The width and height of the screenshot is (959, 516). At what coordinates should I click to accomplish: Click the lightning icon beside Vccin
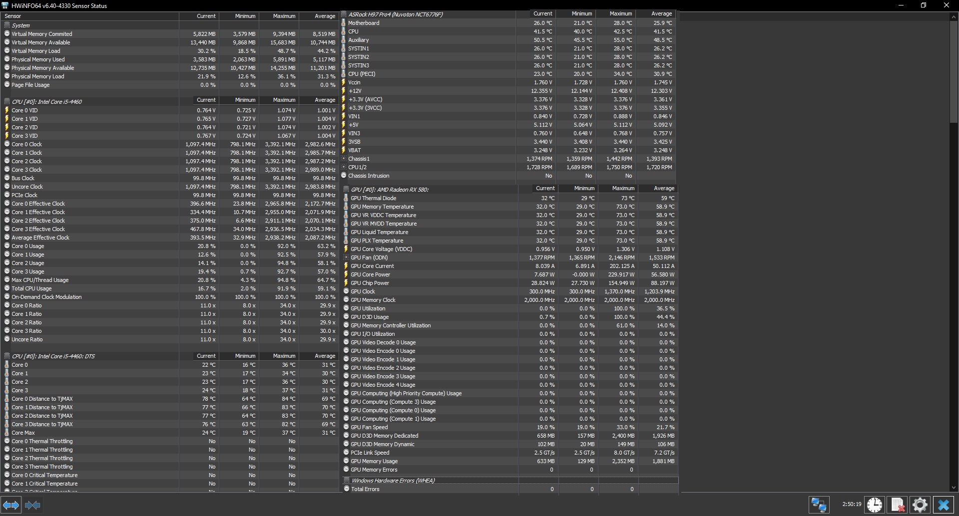[344, 82]
